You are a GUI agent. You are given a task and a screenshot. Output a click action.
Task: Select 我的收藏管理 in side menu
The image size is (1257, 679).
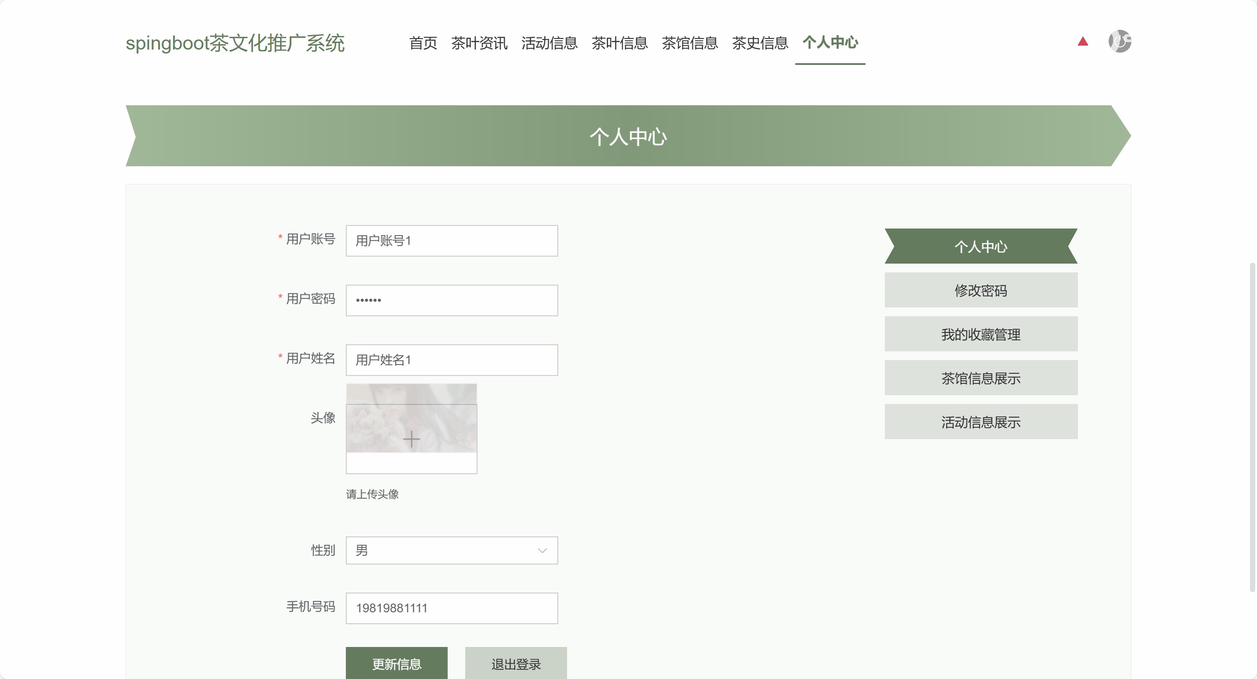coord(981,334)
